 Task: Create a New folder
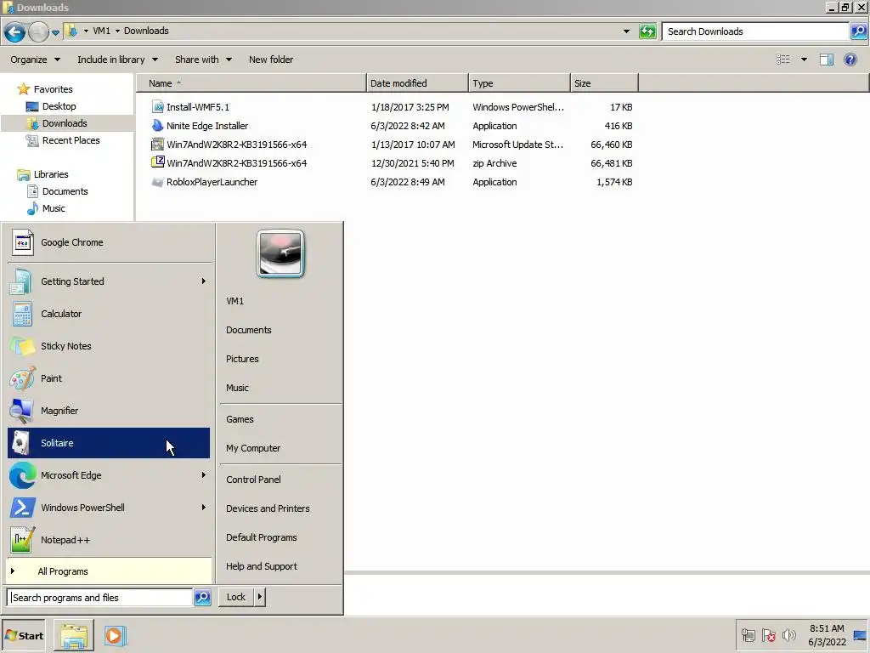[x=271, y=60]
